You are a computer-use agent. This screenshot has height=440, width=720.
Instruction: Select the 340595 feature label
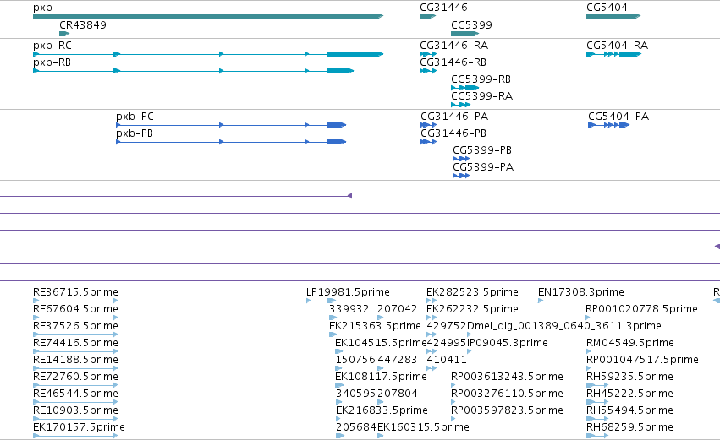(355, 394)
